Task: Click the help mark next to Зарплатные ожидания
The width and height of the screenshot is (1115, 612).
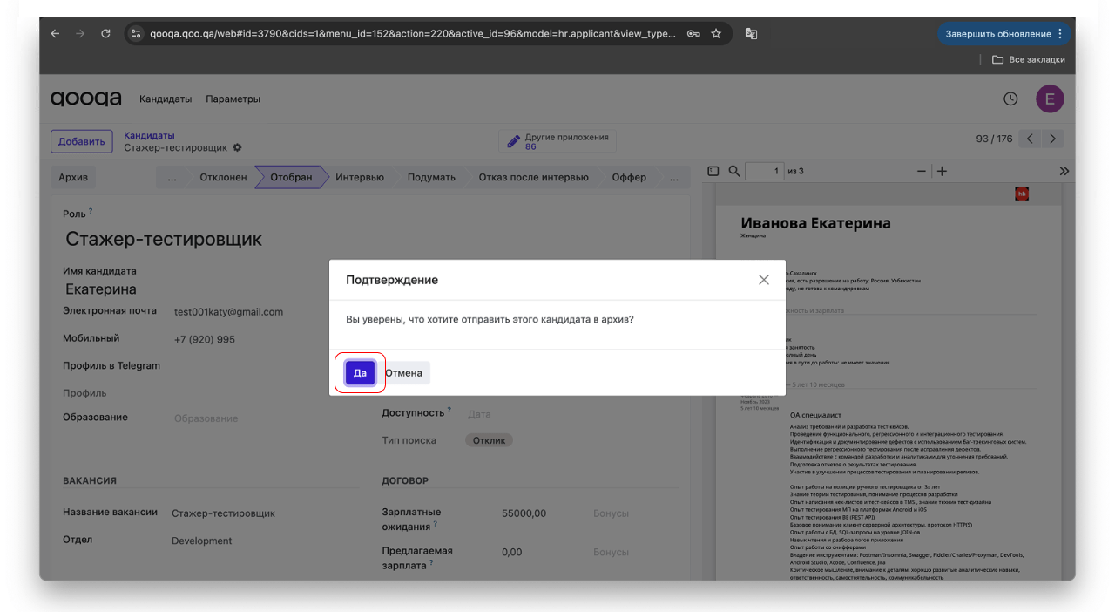Action: pyautogui.click(x=436, y=525)
